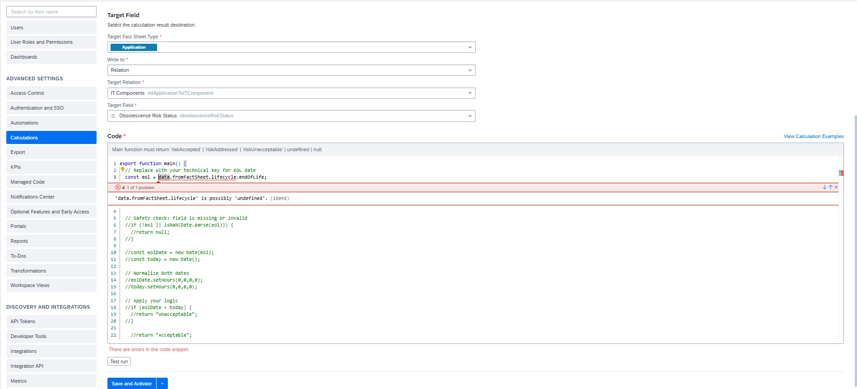Click comment '// Apply your logic'
The image size is (857, 389).
click(x=152, y=301)
